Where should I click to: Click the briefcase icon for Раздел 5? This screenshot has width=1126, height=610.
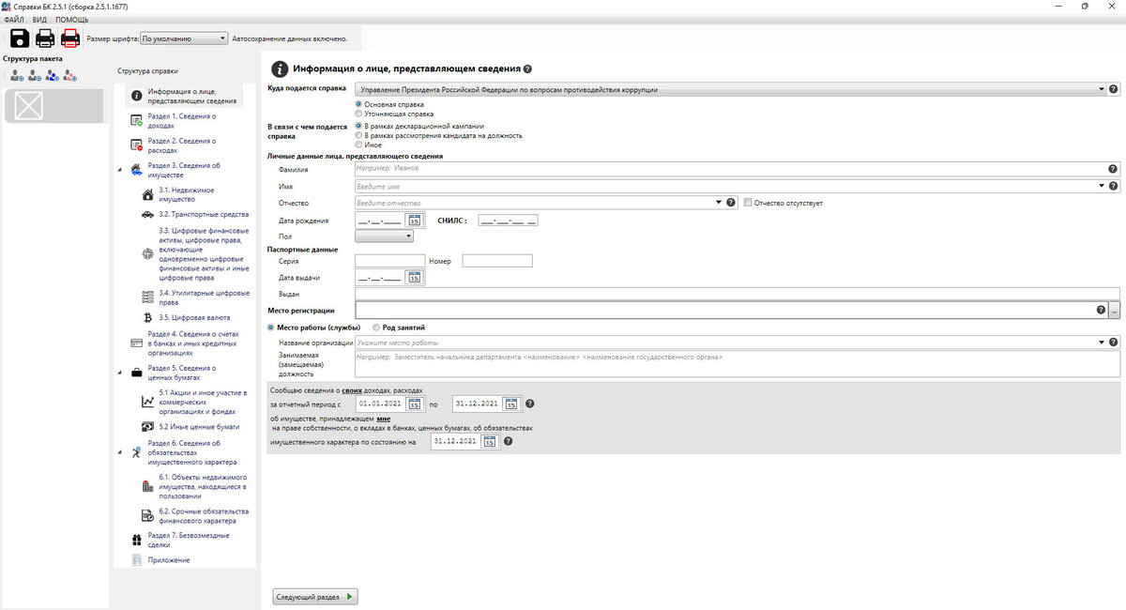[x=137, y=373]
